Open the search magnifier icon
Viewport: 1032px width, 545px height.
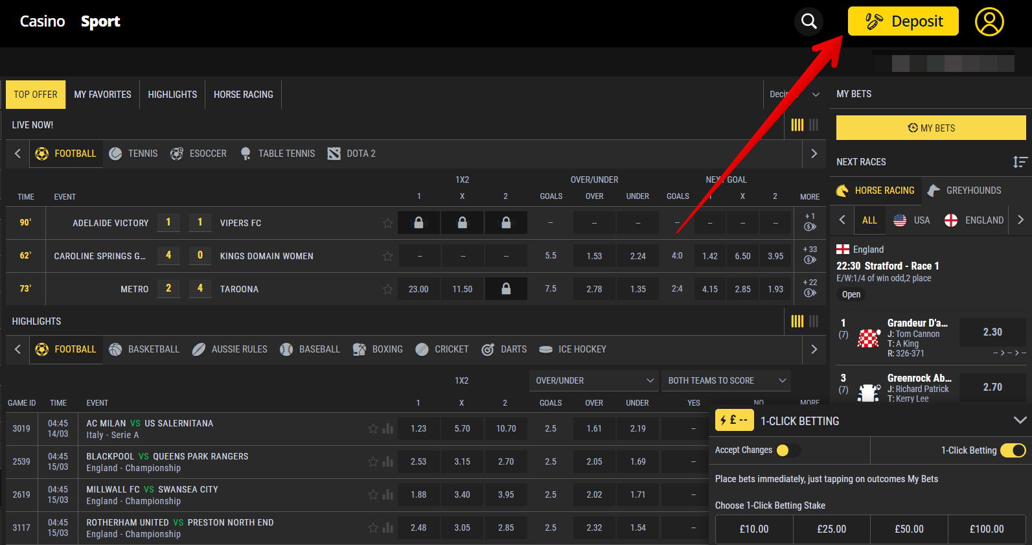pyautogui.click(x=808, y=21)
